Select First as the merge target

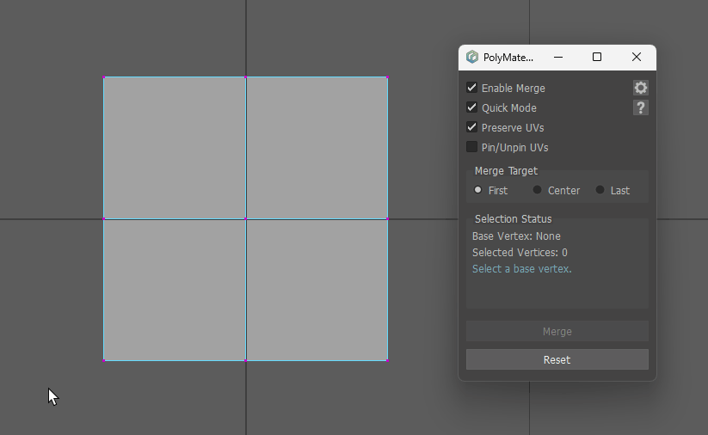[x=478, y=190]
